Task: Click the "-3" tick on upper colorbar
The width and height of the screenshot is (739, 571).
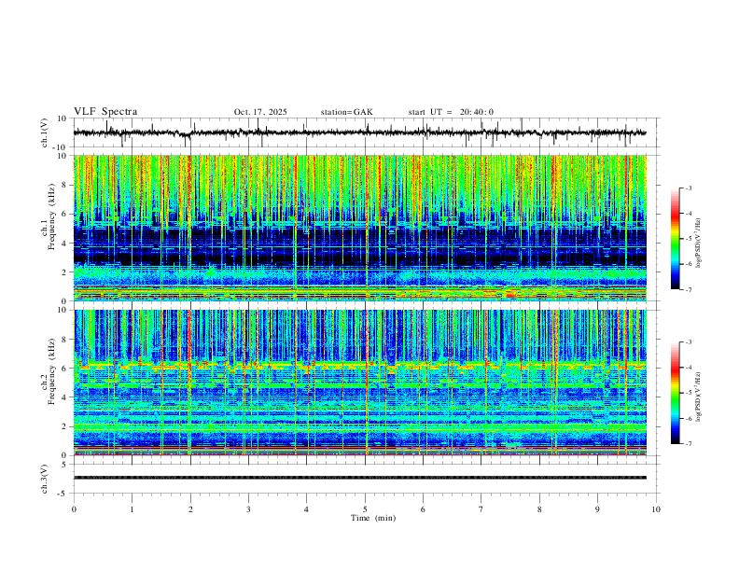Action: coord(688,188)
